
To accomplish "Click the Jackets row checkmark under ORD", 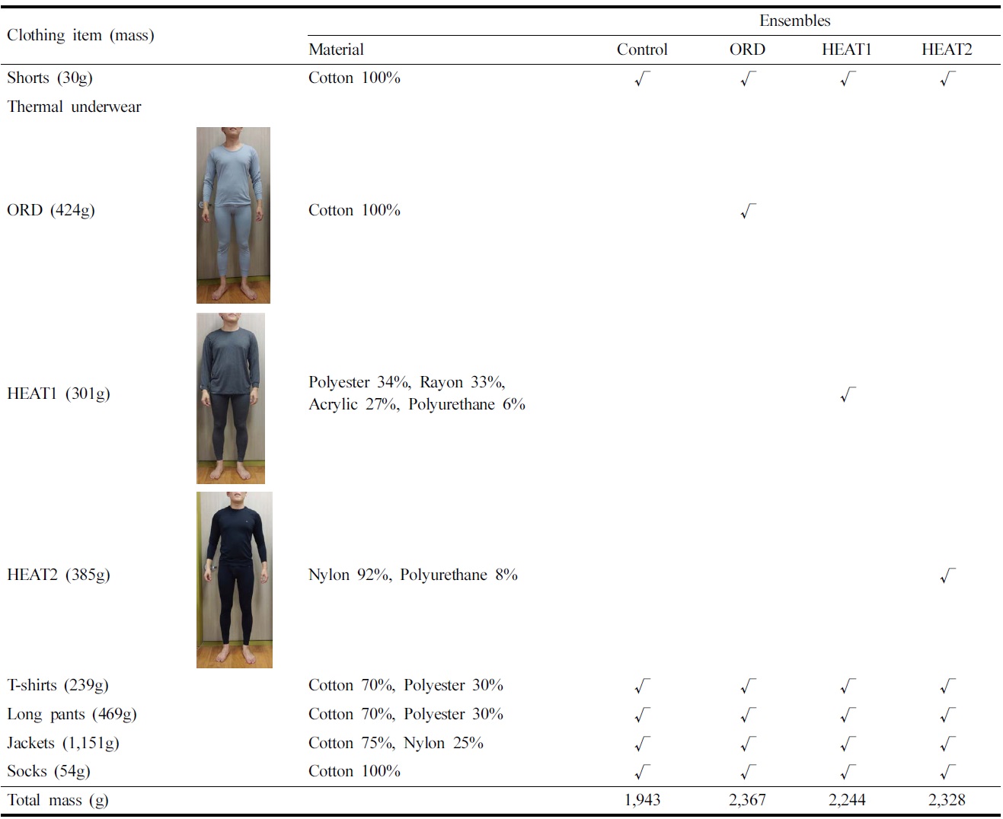I will point(748,744).
